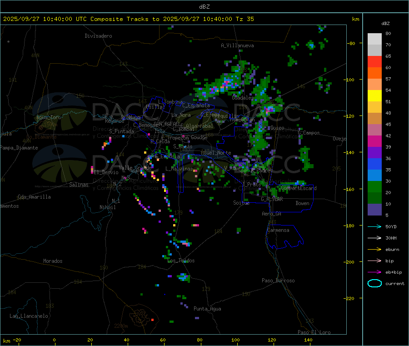The image size is (409, 346).
Task: Click the 'L_Malvinas' map label
Action: [x=179, y=169]
